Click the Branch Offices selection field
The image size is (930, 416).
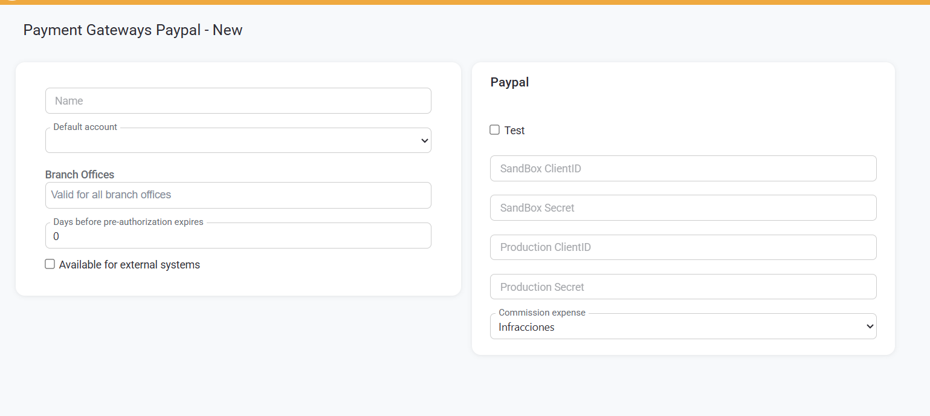coord(238,195)
